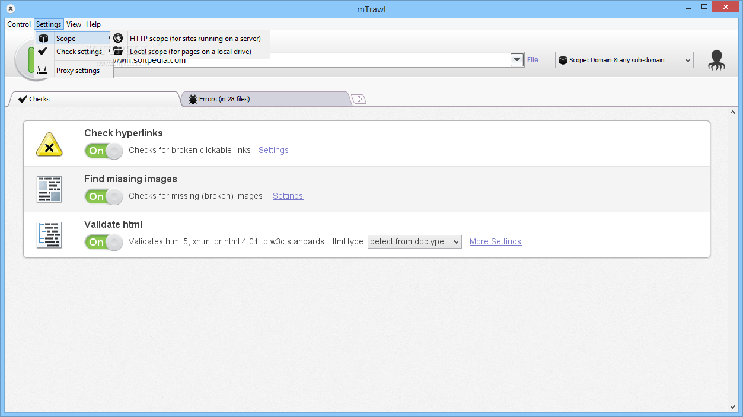Turn off Check hyperlinks toggle
This screenshot has width=743, height=417.
pos(104,151)
